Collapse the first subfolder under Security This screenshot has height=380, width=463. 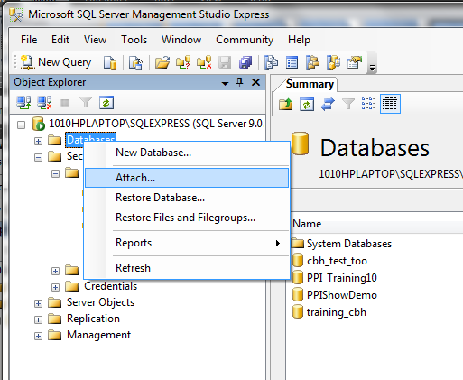(55, 173)
